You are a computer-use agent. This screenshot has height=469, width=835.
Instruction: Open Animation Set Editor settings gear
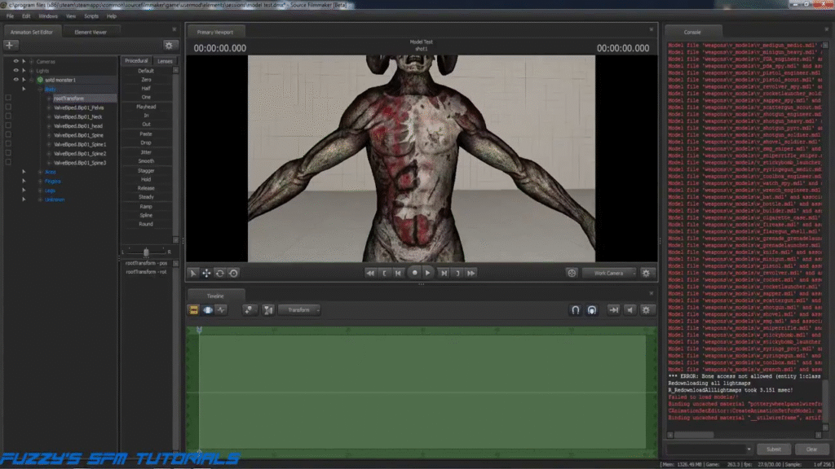[169, 46]
